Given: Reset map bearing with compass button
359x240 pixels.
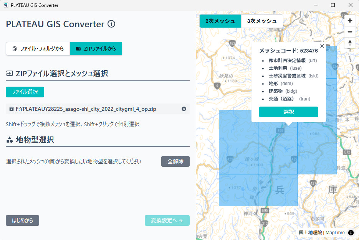Looking at the screenshot, I should [350, 43].
